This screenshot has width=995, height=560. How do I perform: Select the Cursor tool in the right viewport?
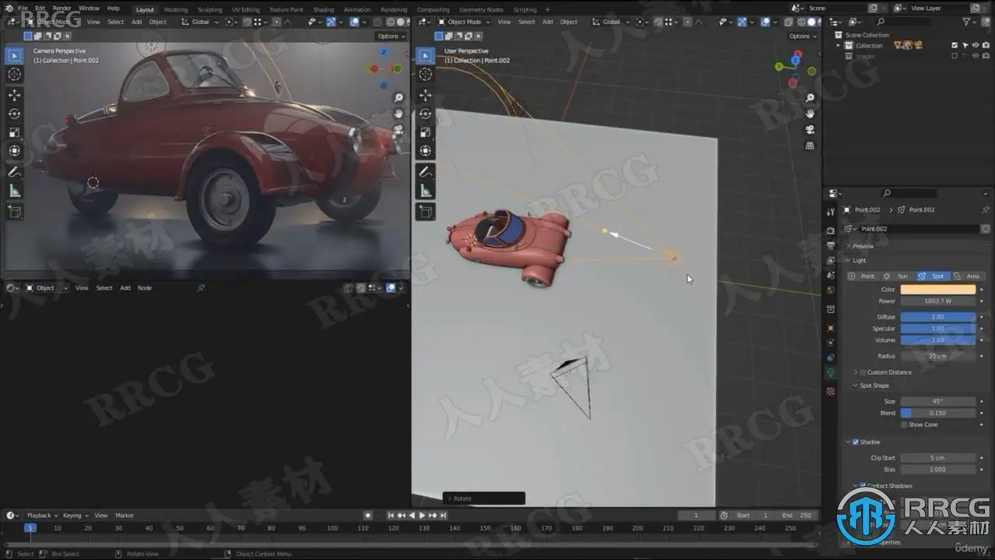coord(425,75)
